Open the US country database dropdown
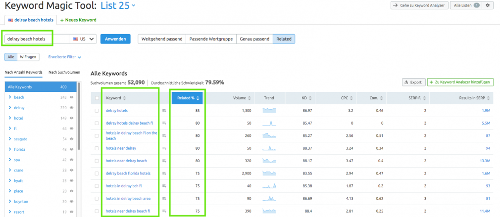The image size is (500, 217). pos(83,39)
